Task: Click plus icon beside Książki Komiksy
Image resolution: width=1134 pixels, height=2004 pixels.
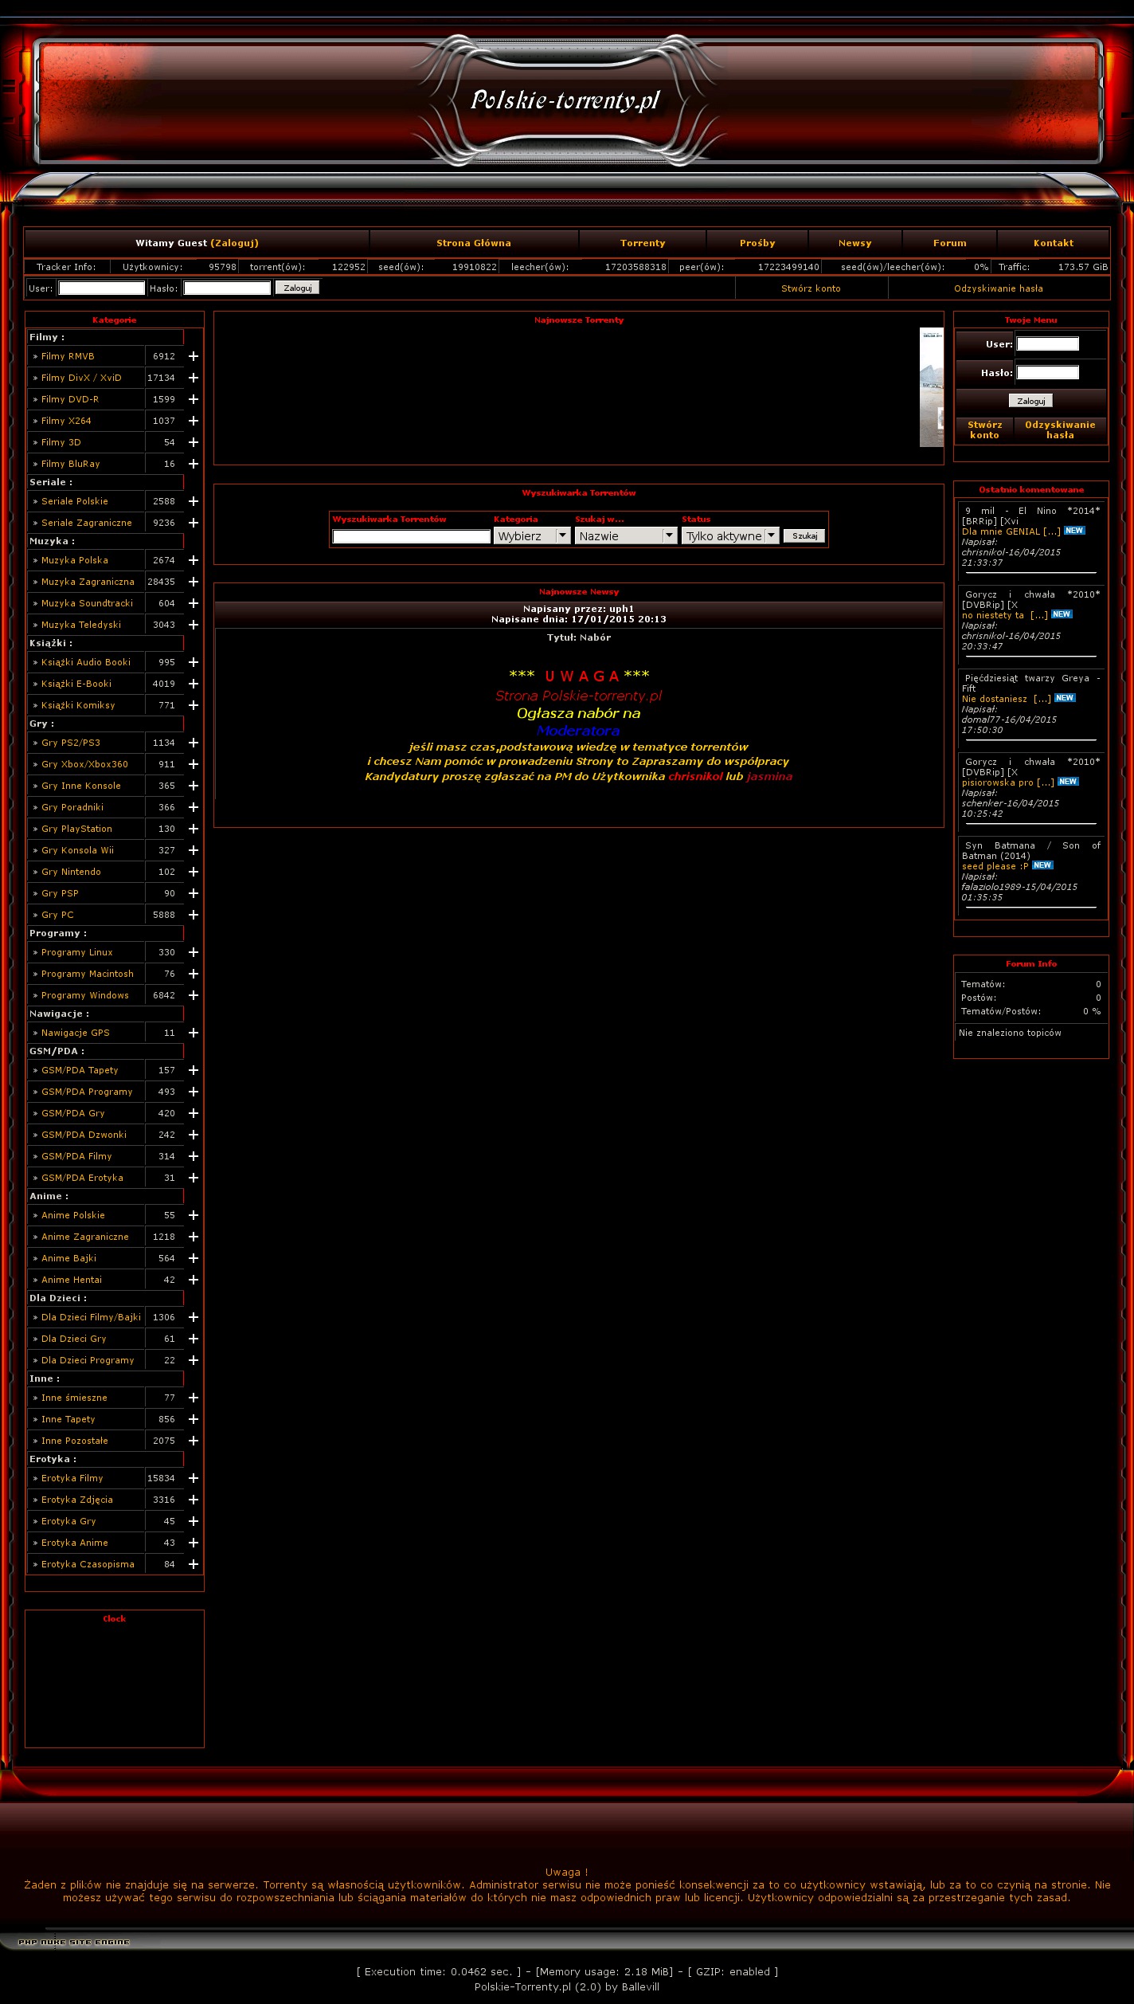Action: 194,705
